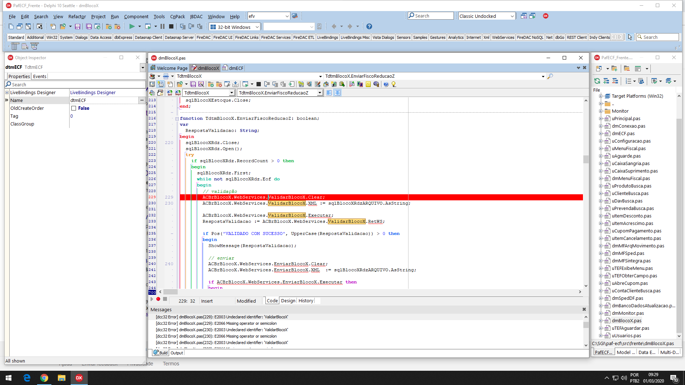
Task: Switch to the dmECF editor tab
Action: point(233,68)
